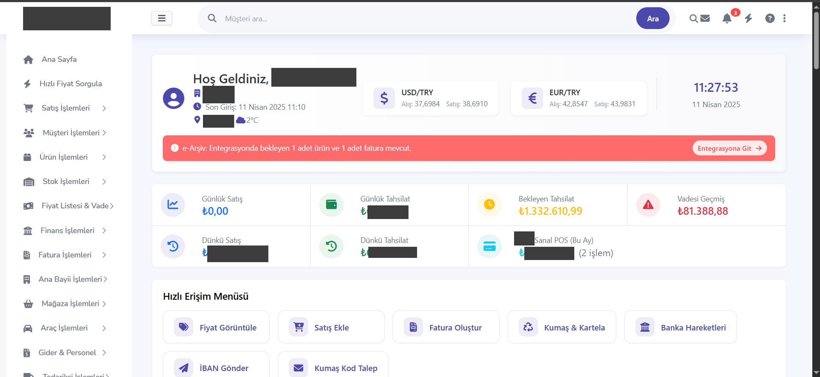This screenshot has width=820, height=377.
Task: Expand Stok İşlemleri chevron
Action: (x=104, y=181)
